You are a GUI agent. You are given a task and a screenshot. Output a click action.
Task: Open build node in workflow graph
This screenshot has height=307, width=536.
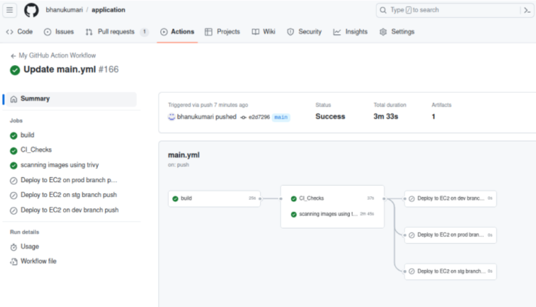pyautogui.click(x=214, y=198)
